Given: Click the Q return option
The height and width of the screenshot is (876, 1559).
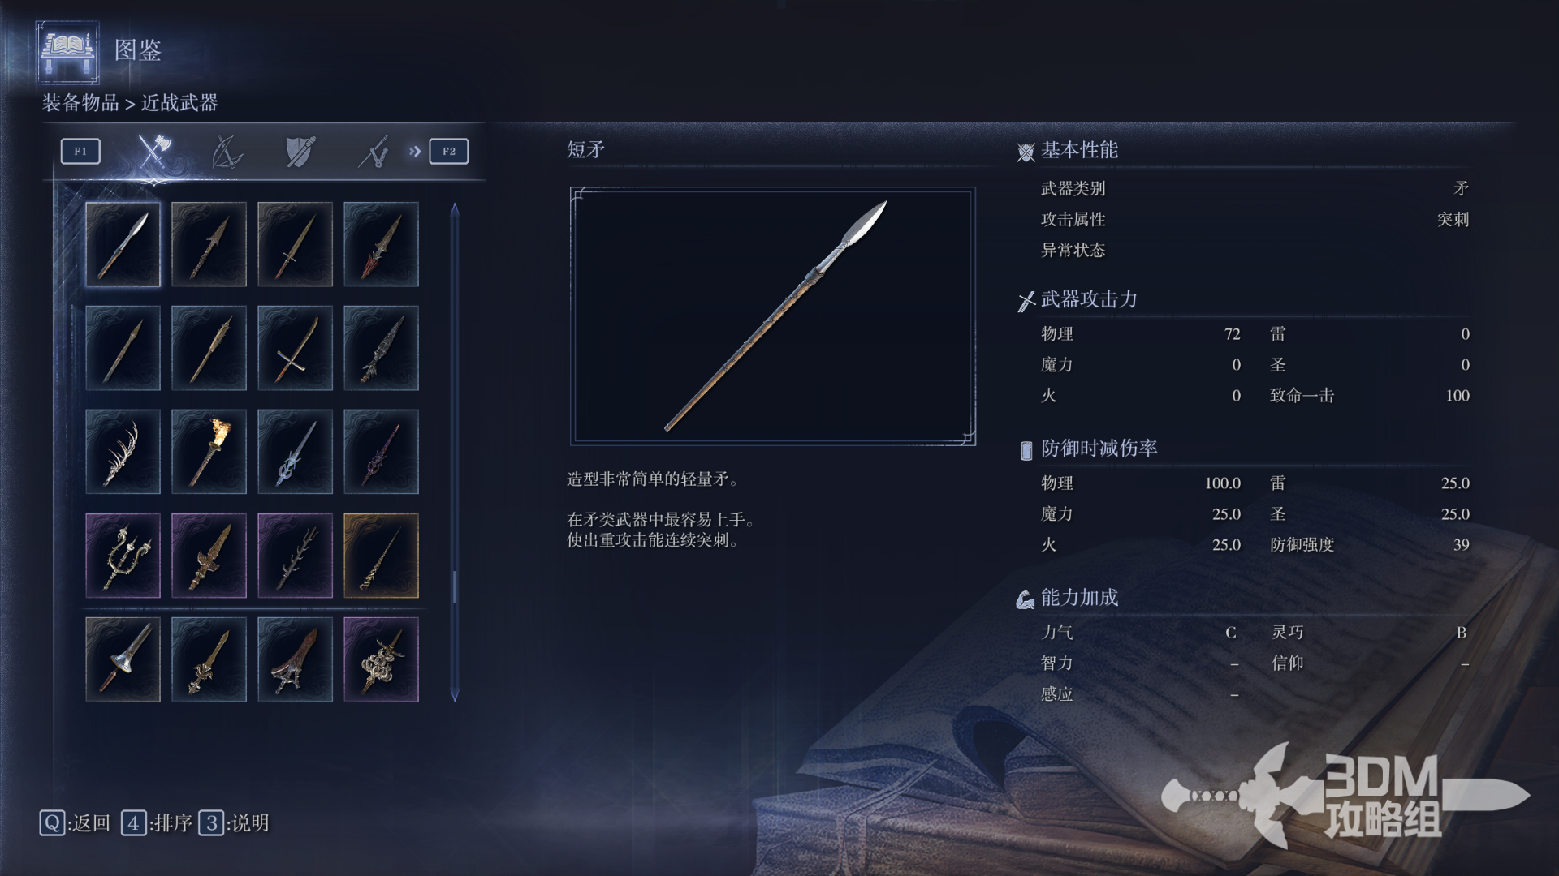Looking at the screenshot, I should (75, 823).
